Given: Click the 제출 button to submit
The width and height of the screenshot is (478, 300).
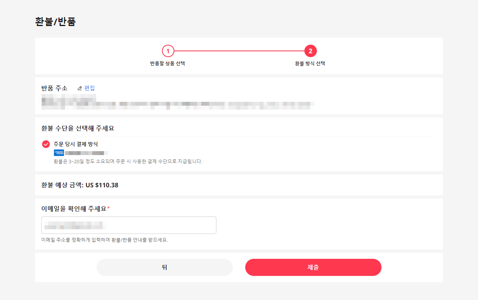Looking at the screenshot, I should 313,267.
